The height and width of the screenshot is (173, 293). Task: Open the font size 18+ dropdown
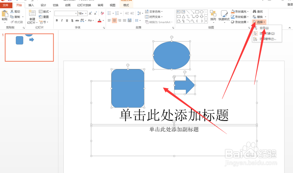[x=86, y=13]
